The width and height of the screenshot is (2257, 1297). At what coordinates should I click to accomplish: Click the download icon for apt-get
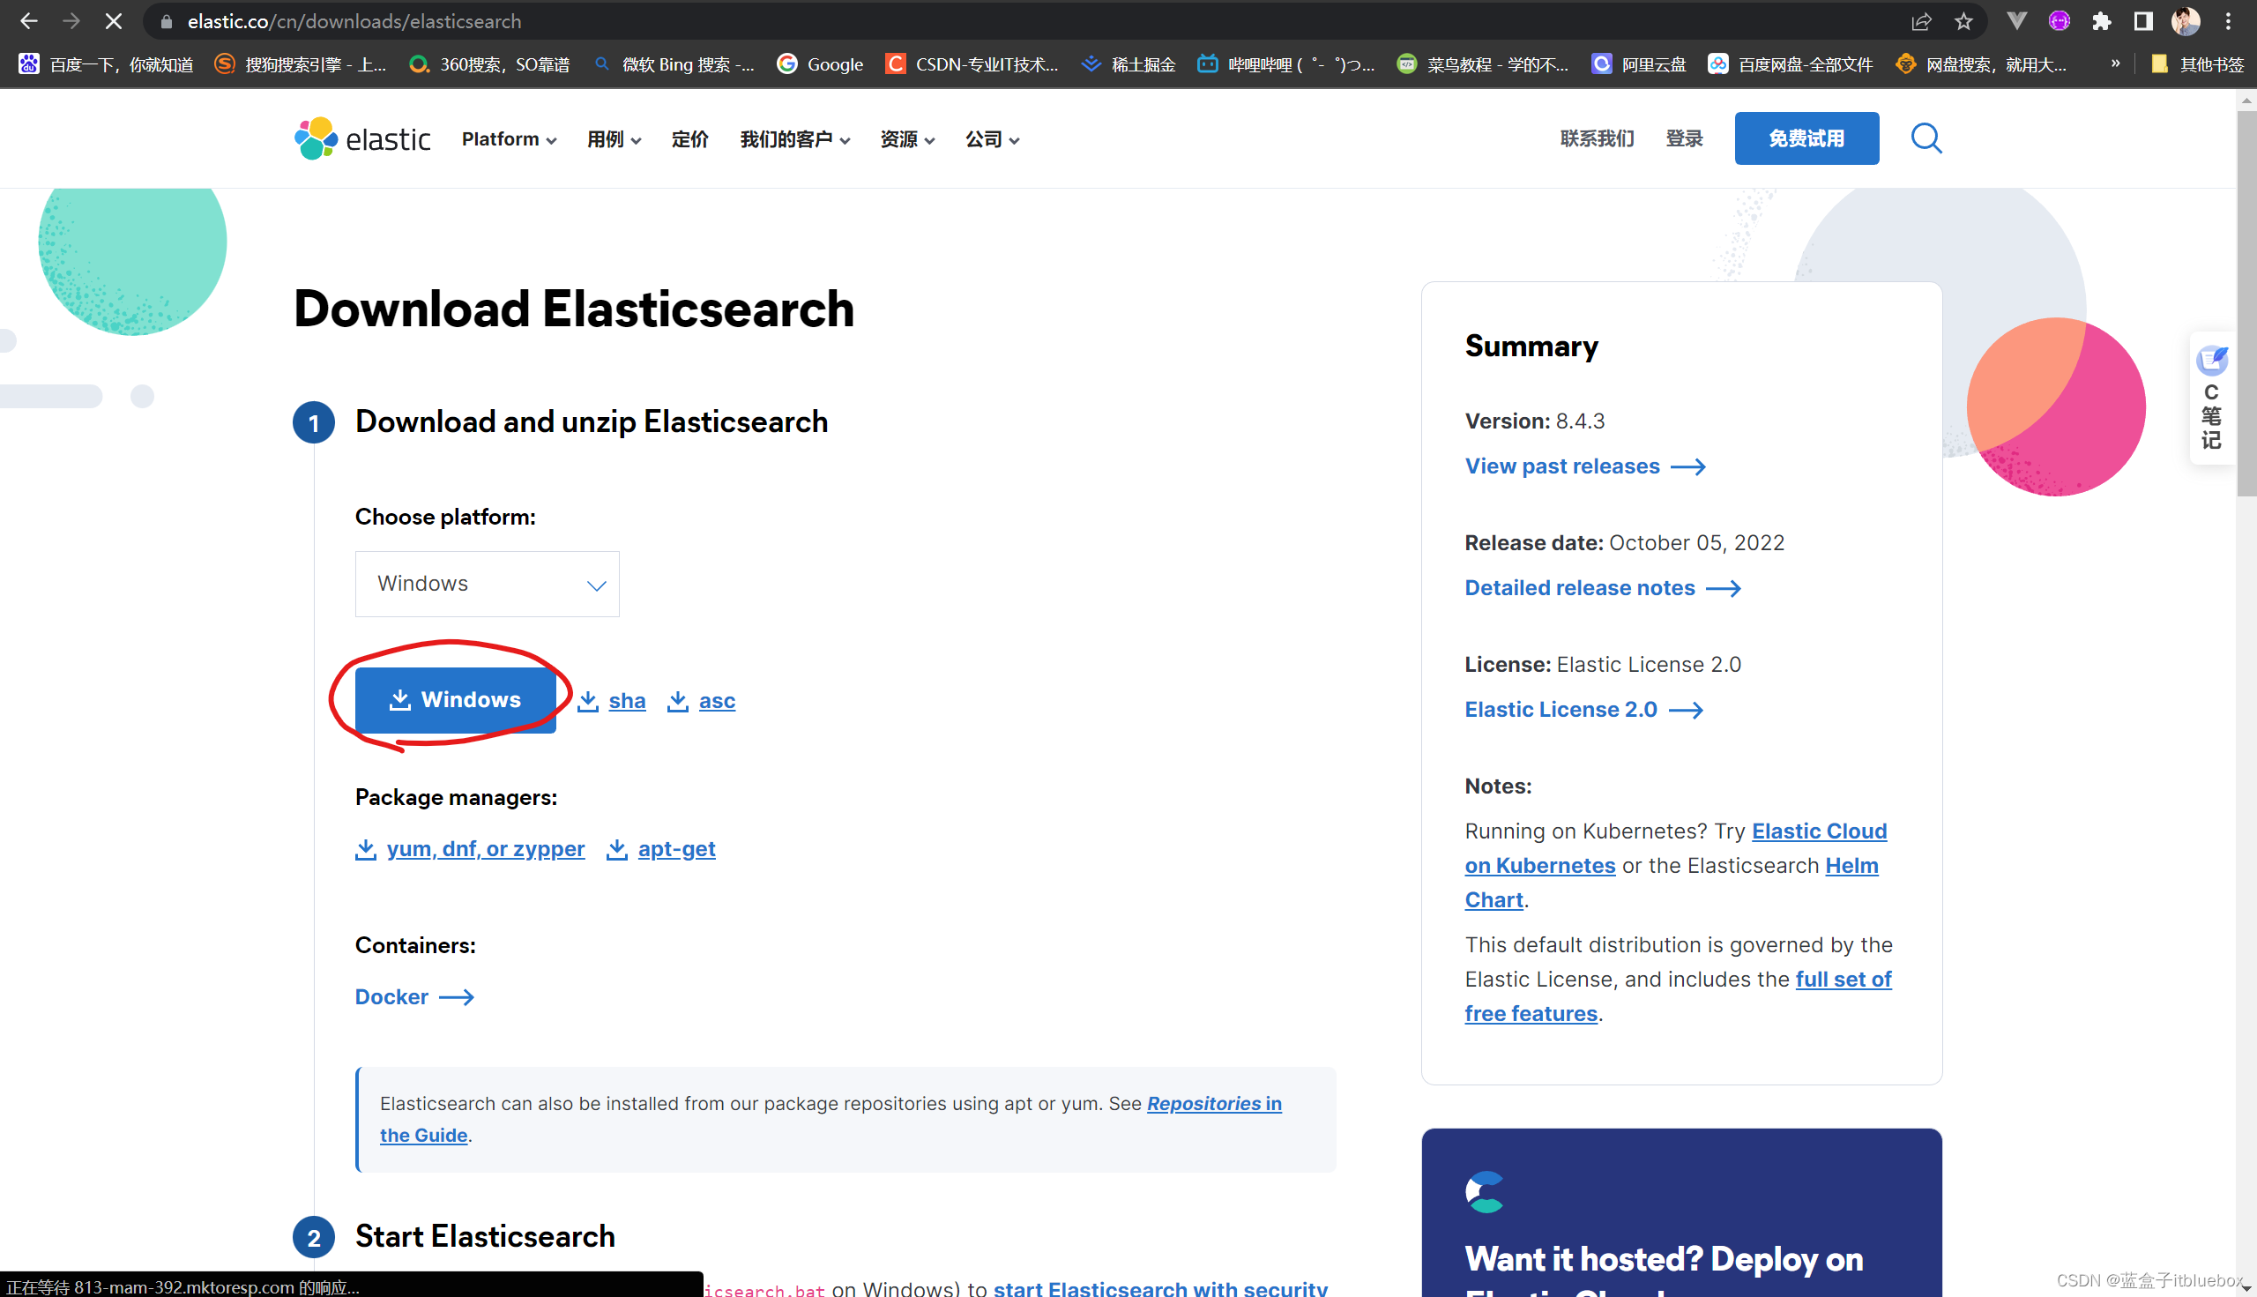pyautogui.click(x=617, y=849)
